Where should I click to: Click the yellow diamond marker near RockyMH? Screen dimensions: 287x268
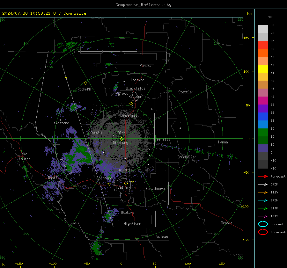tap(85, 83)
